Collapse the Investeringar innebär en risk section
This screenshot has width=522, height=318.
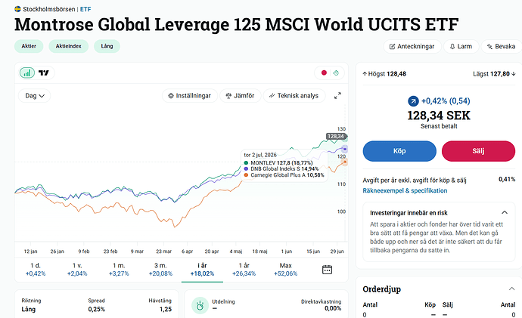tap(505, 213)
